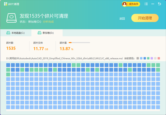Click the large disk icon in header
The image size is (166, 115).
pos(11,18)
